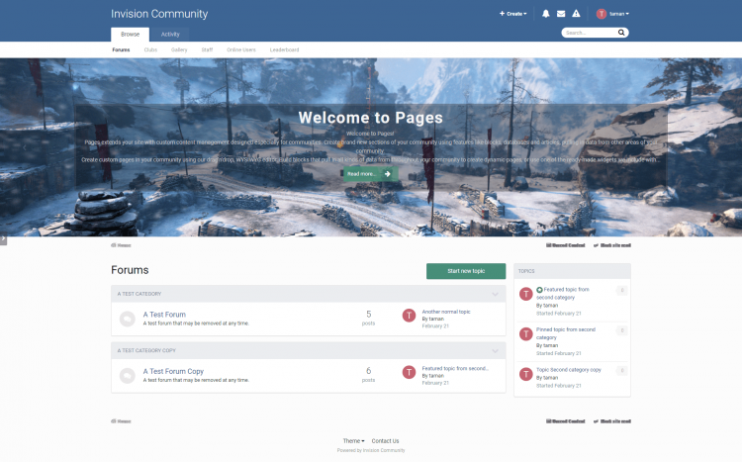
Task: Open the messages envelope icon
Action: pos(561,14)
